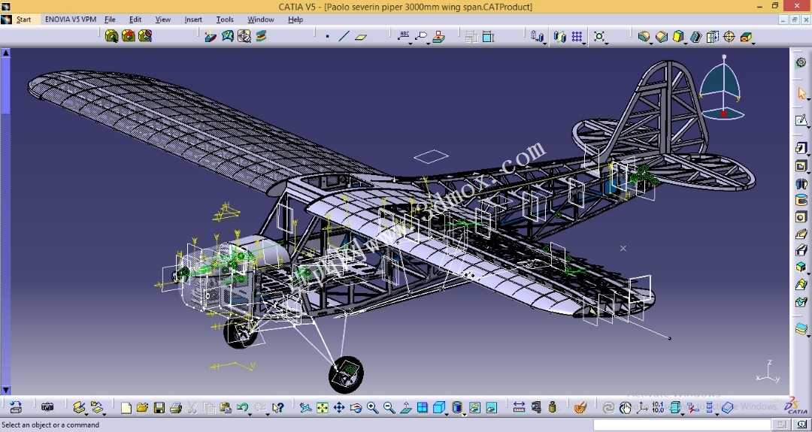Select the Plane creation tool
This screenshot has width=812, height=432.
pyautogui.click(x=361, y=37)
